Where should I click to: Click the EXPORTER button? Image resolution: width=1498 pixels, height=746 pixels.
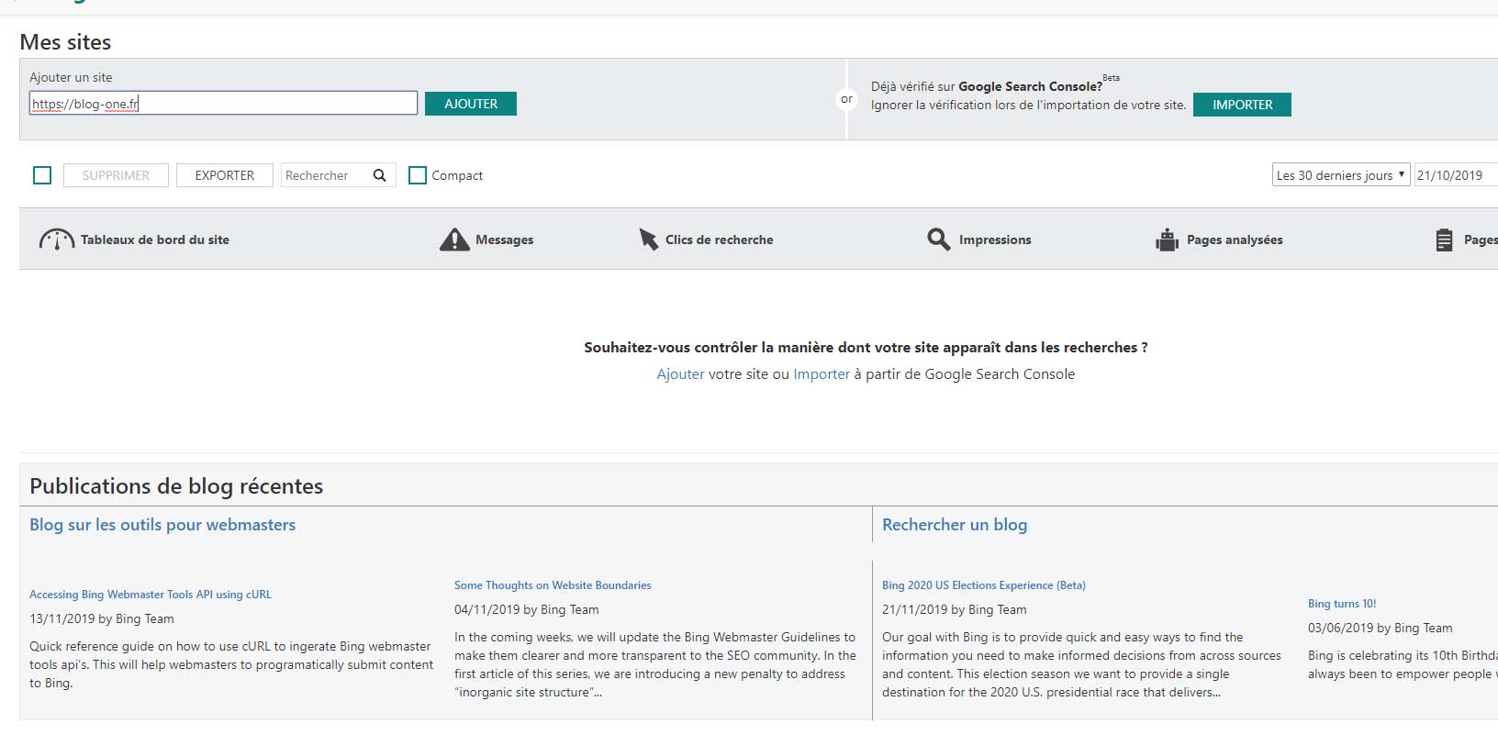pyautogui.click(x=225, y=175)
